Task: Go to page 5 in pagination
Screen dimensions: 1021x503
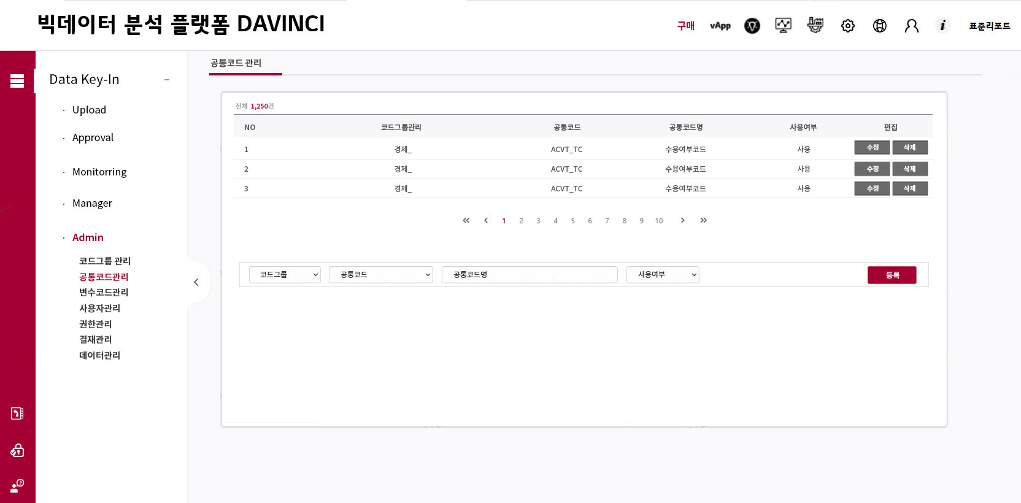Action: point(572,221)
